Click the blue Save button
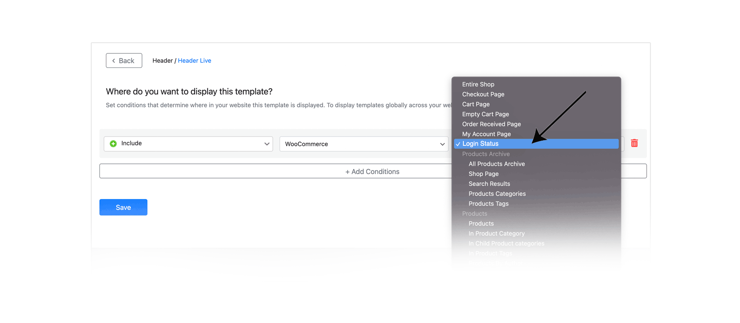Viewport: 740px width, 323px height. click(123, 207)
